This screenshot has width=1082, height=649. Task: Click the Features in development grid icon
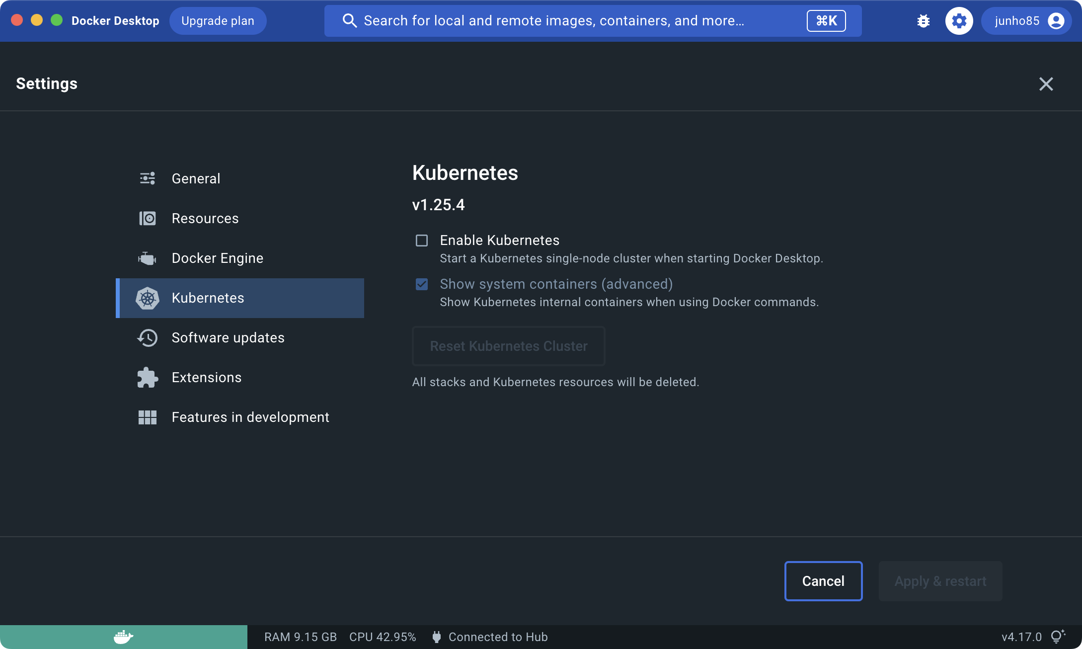pos(148,417)
